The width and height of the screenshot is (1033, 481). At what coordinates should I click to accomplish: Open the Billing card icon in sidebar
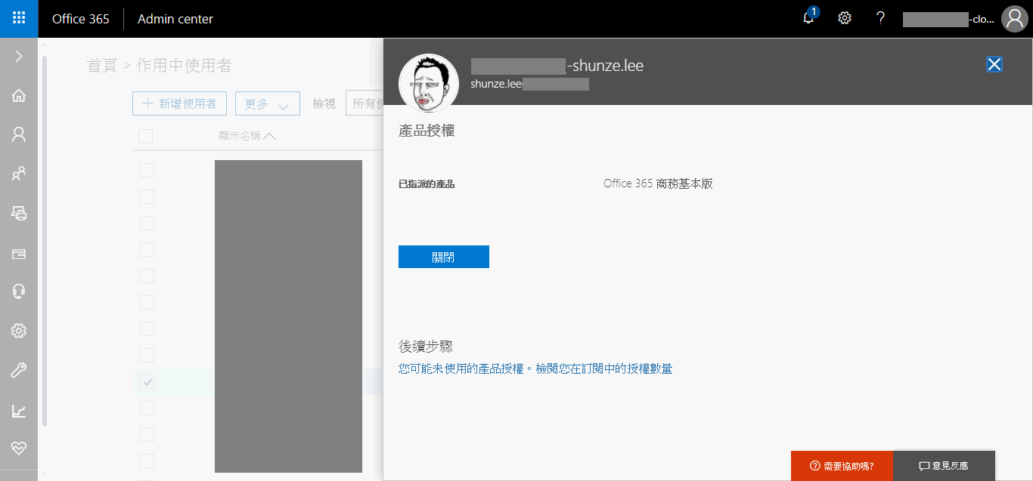19,254
